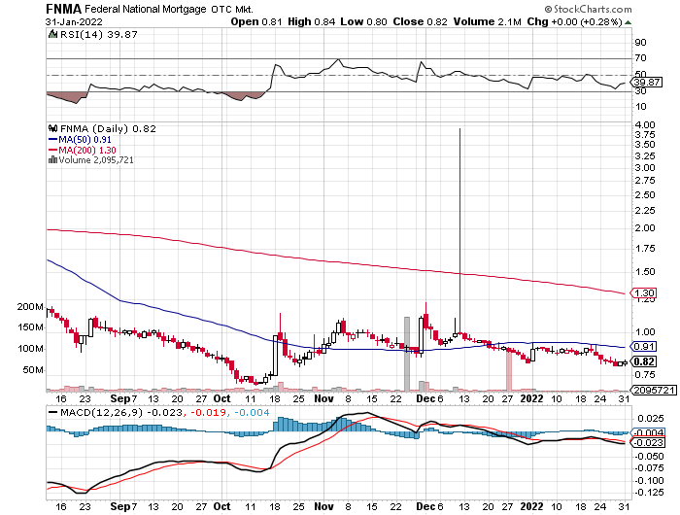Click the Nov label on upper date axis
The width and height of the screenshot is (680, 515).
pyautogui.click(x=323, y=398)
